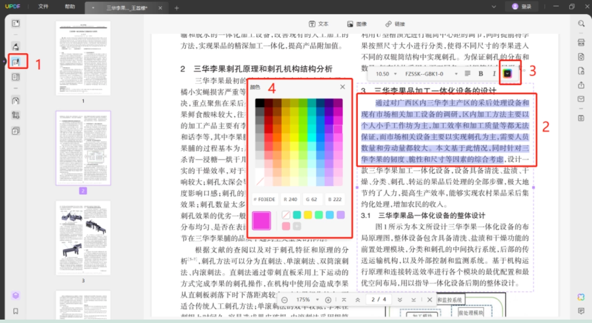Open the Edit PDF mode in left sidebar

16,62
